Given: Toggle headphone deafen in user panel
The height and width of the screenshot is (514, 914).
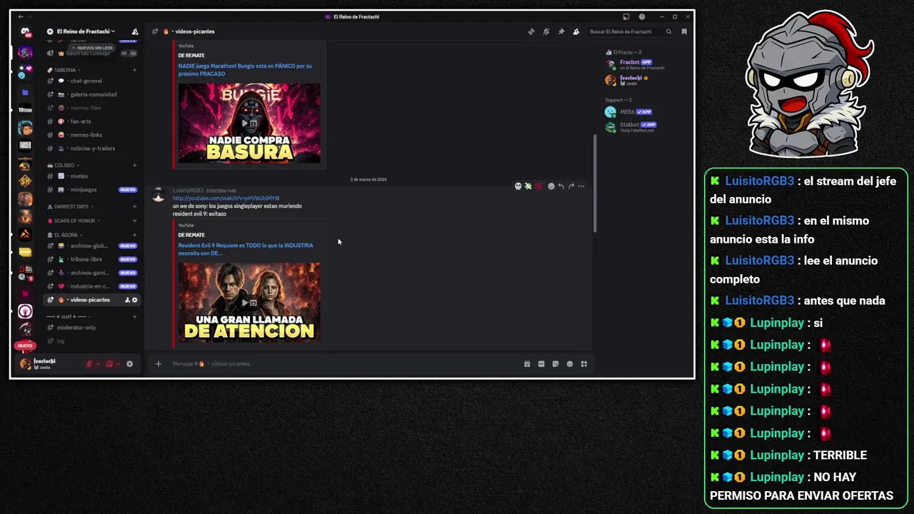Looking at the screenshot, I should 109,364.
